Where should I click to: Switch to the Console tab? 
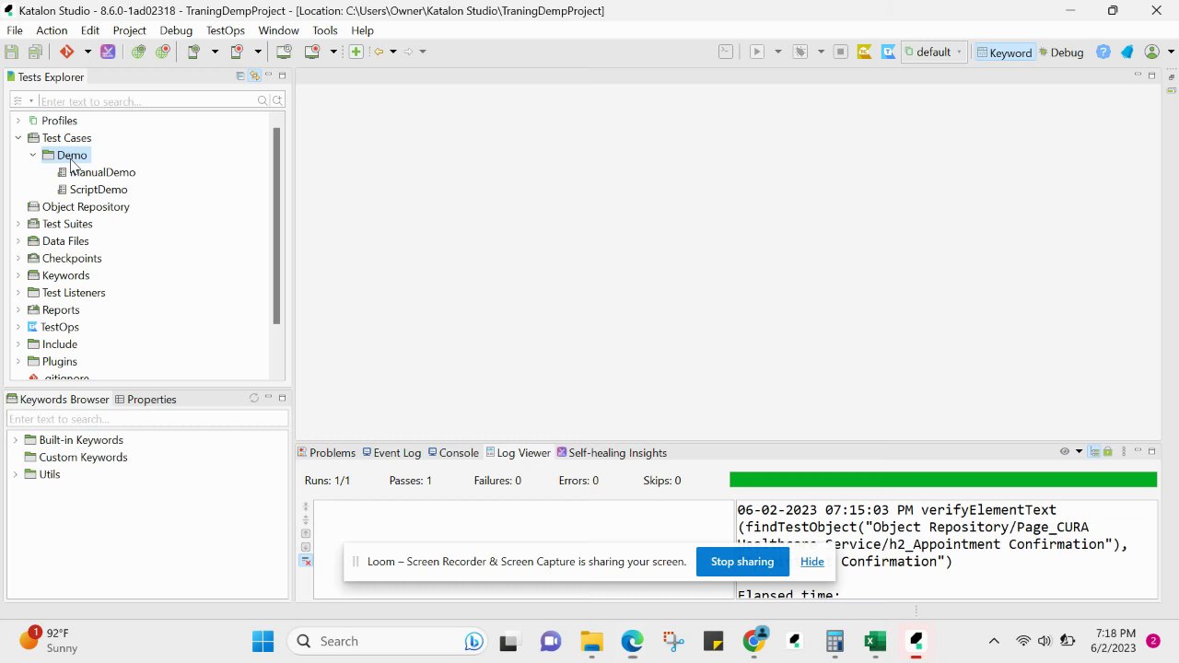tap(453, 453)
